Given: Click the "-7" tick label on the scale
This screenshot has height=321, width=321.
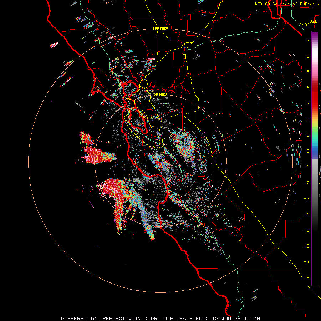Looking at the screenshot, I should tap(306, 262).
